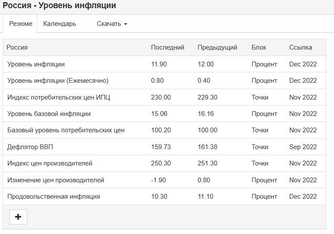
Task: Open Уровень базовой инфляции indicator
Action: coord(49,114)
